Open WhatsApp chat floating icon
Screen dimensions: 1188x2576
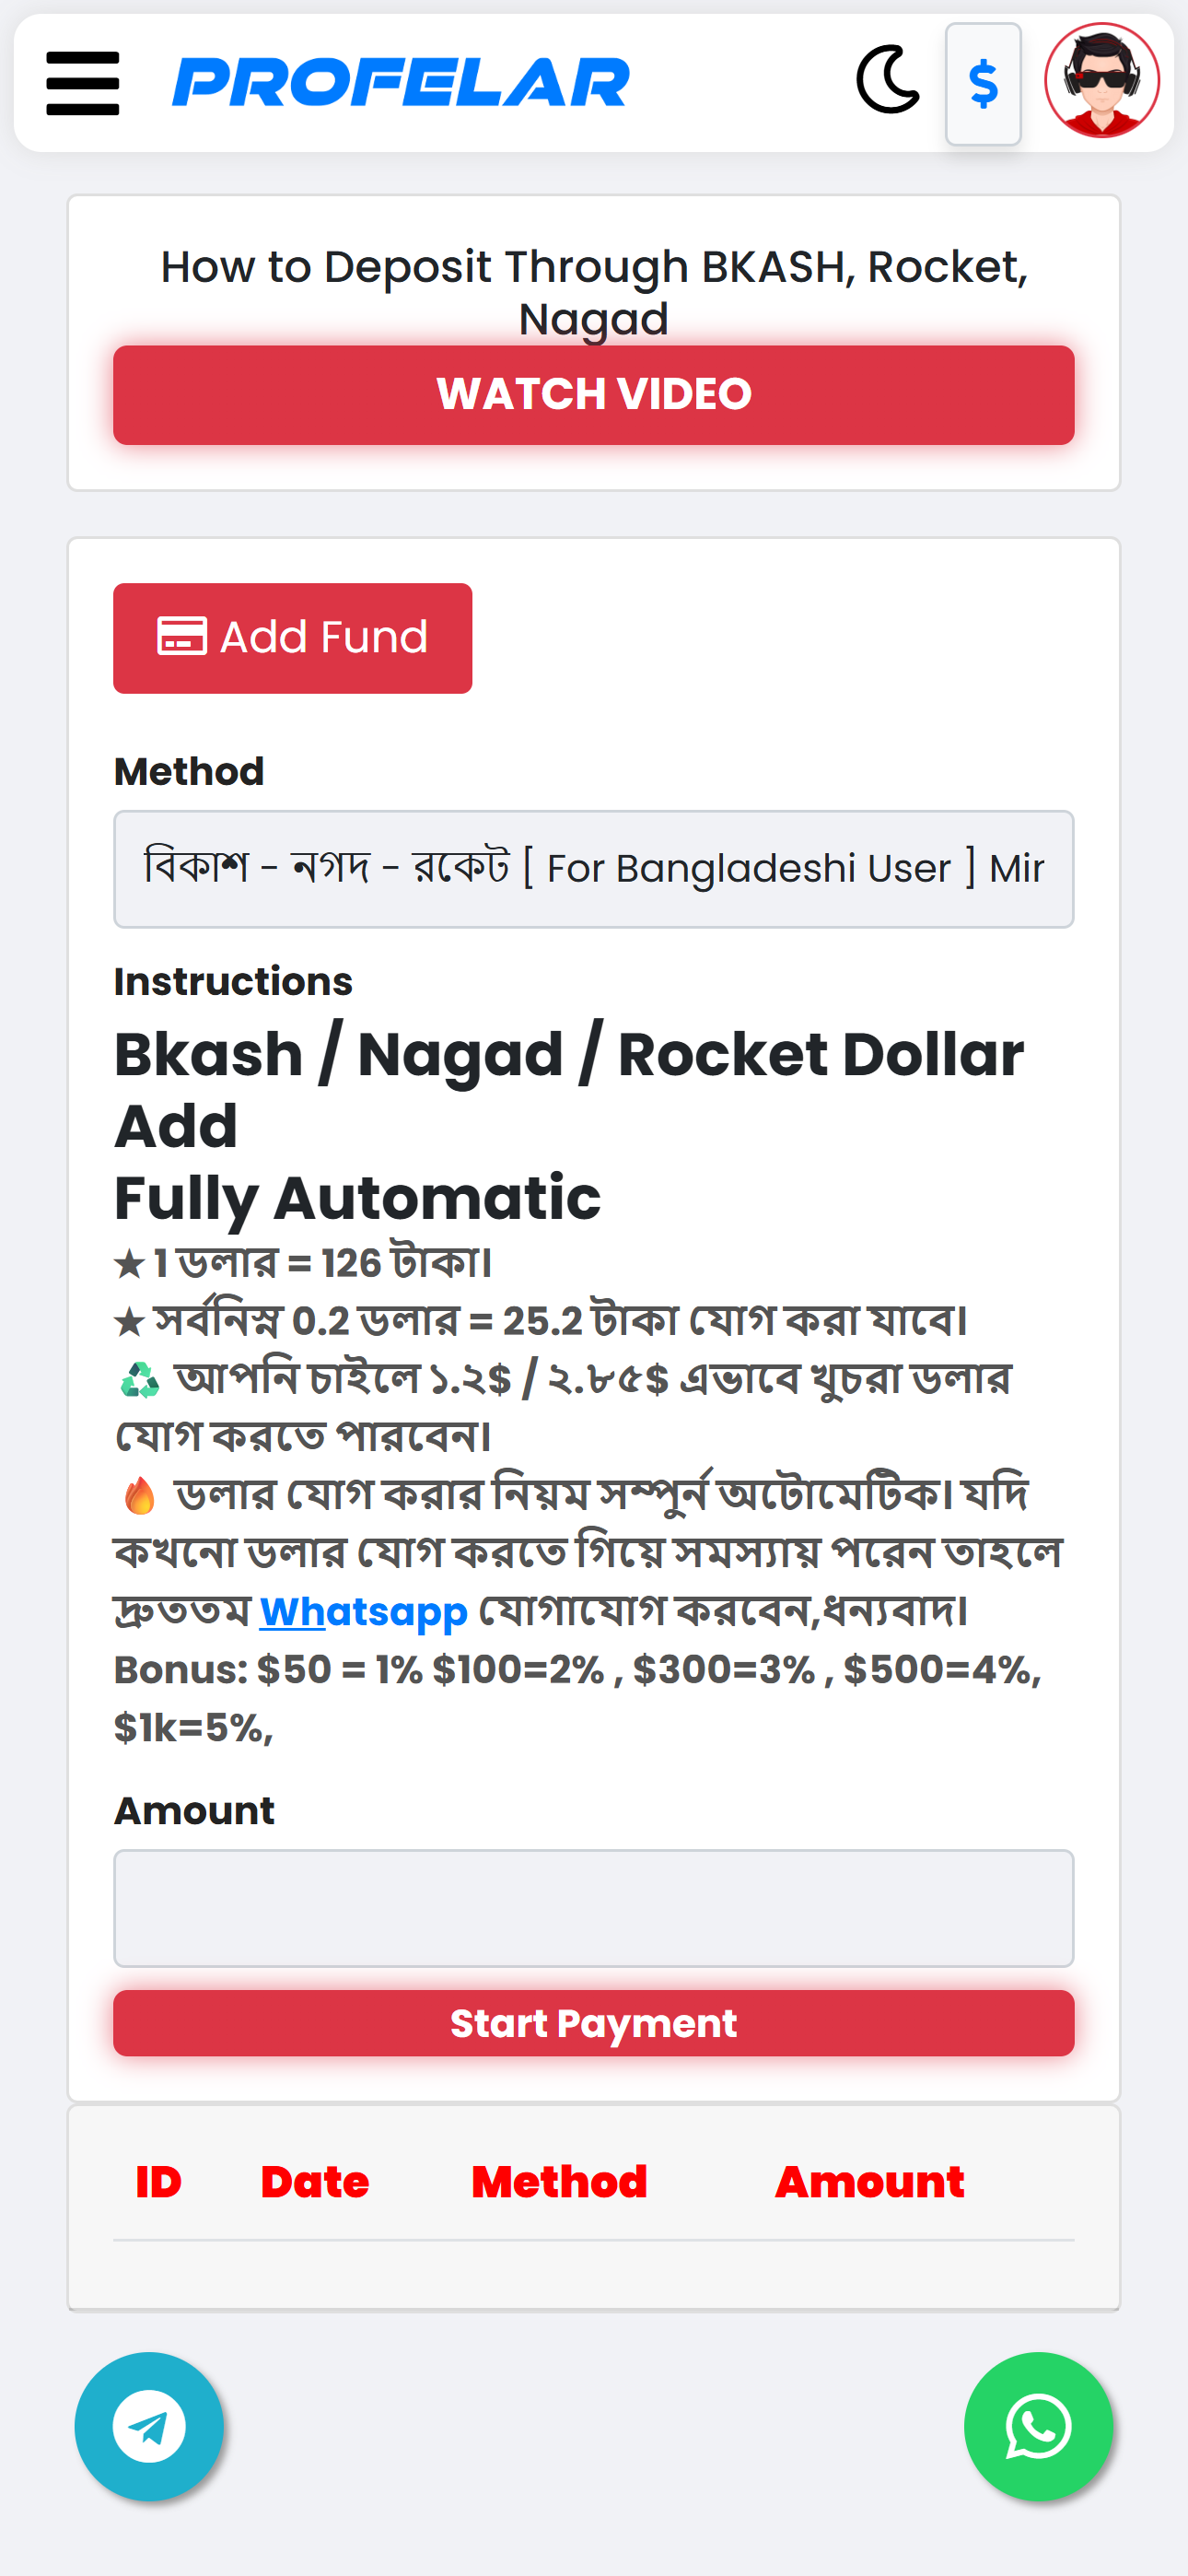coord(1038,2426)
